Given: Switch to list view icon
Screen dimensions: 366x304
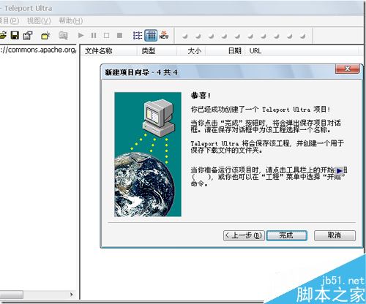Looking at the screenshot, I should tap(138, 36).
